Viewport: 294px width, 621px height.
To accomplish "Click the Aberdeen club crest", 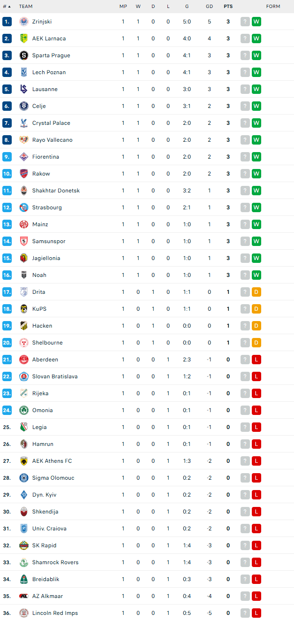I will pos(23,360).
